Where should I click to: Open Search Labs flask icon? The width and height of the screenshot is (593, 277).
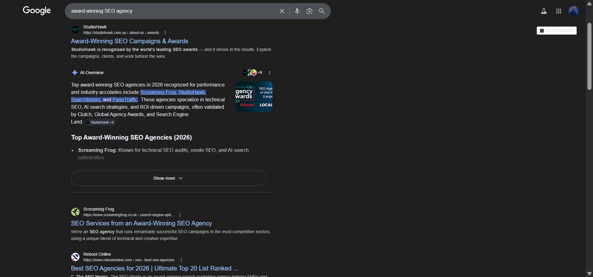pyautogui.click(x=544, y=11)
